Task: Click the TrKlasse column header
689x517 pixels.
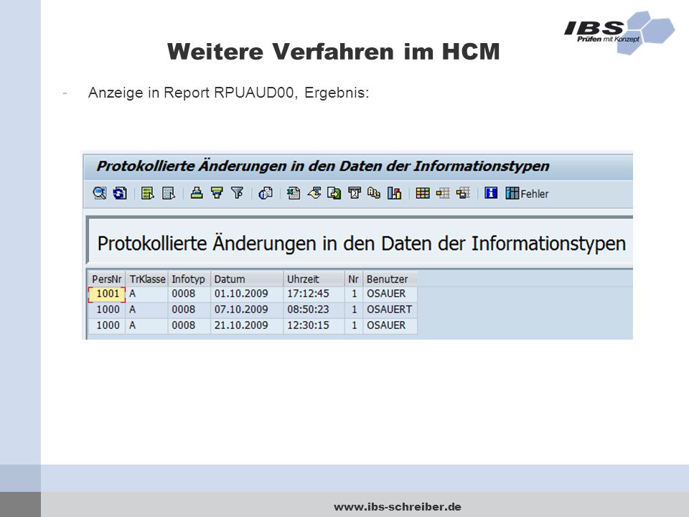Action: tap(147, 279)
